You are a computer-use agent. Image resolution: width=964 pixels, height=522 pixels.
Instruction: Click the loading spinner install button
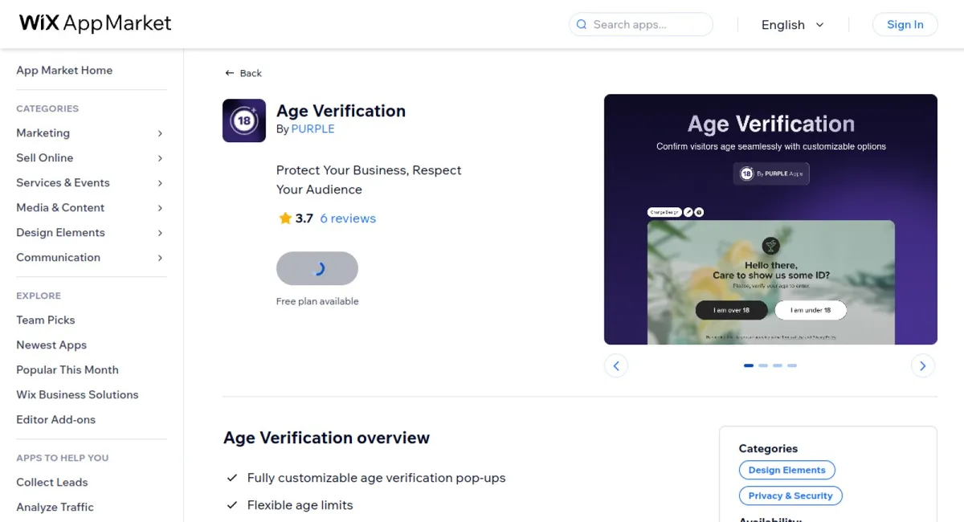click(317, 268)
